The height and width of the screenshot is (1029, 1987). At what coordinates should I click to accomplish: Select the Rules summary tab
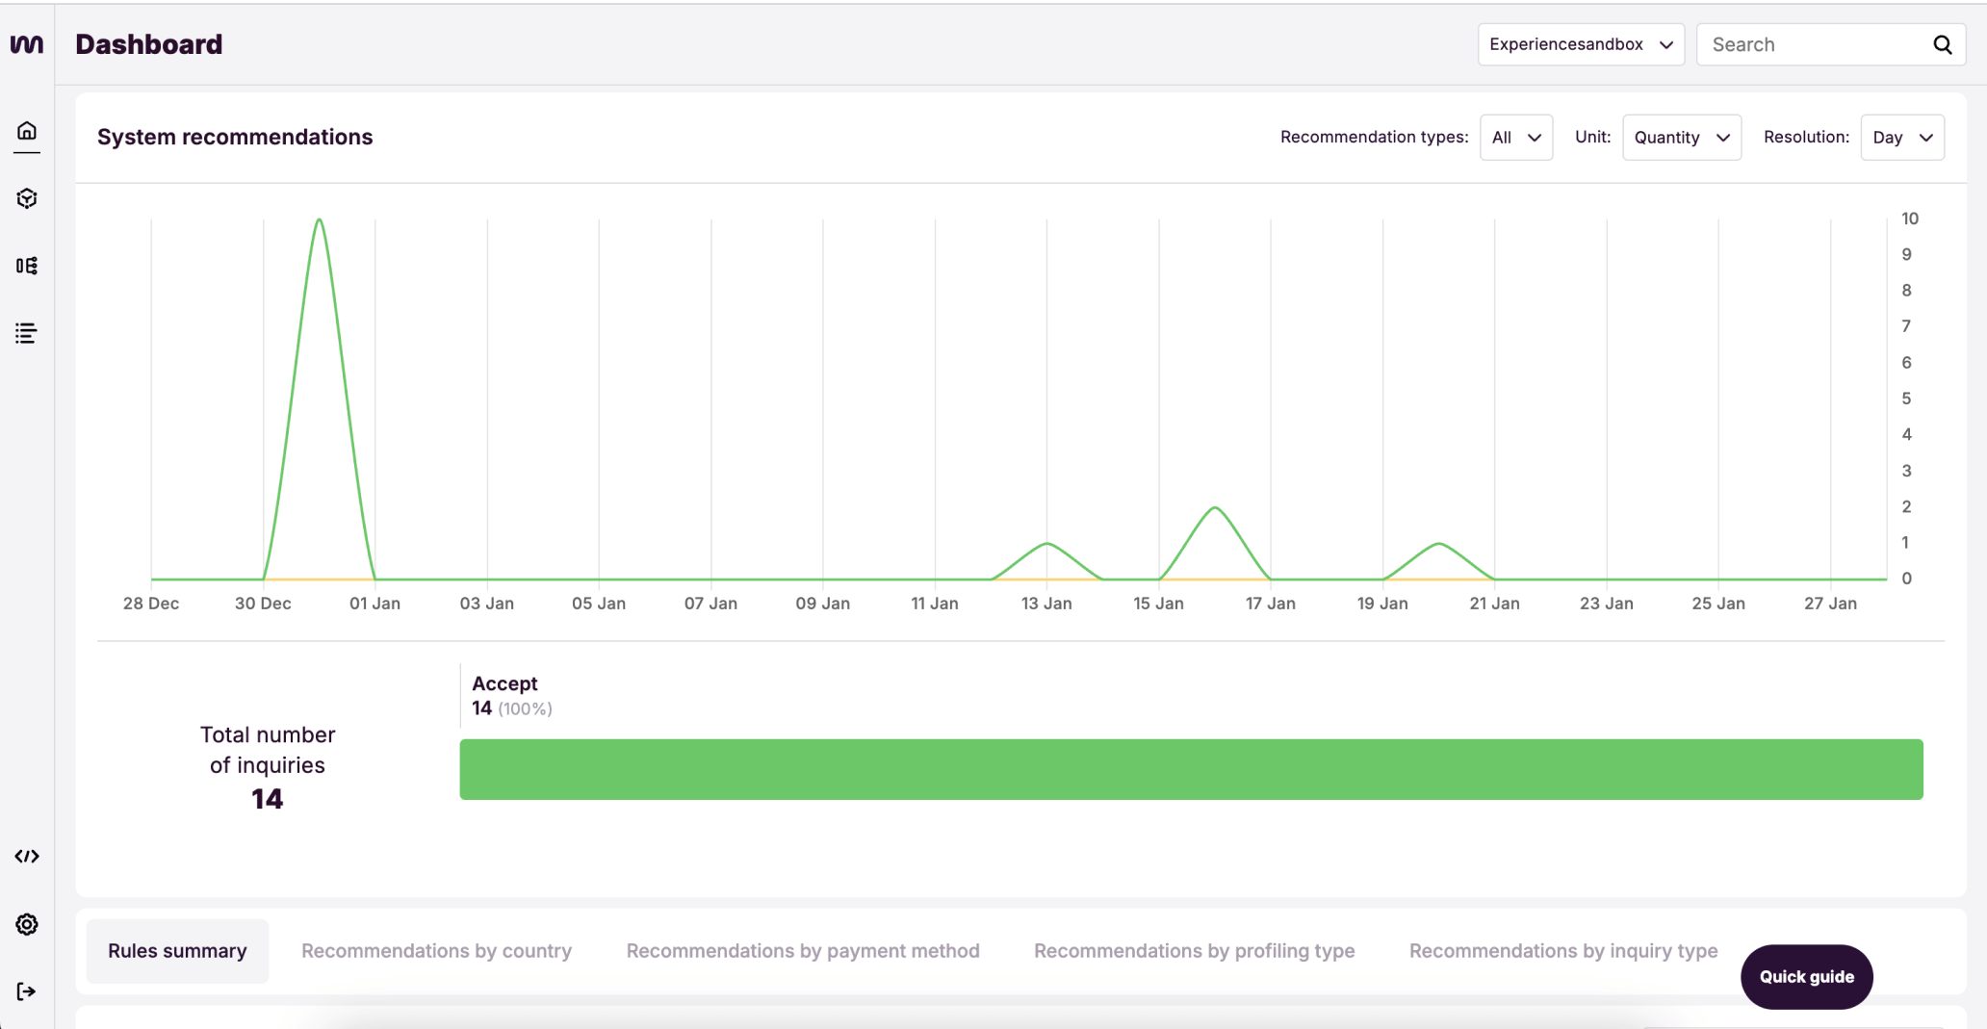177,951
